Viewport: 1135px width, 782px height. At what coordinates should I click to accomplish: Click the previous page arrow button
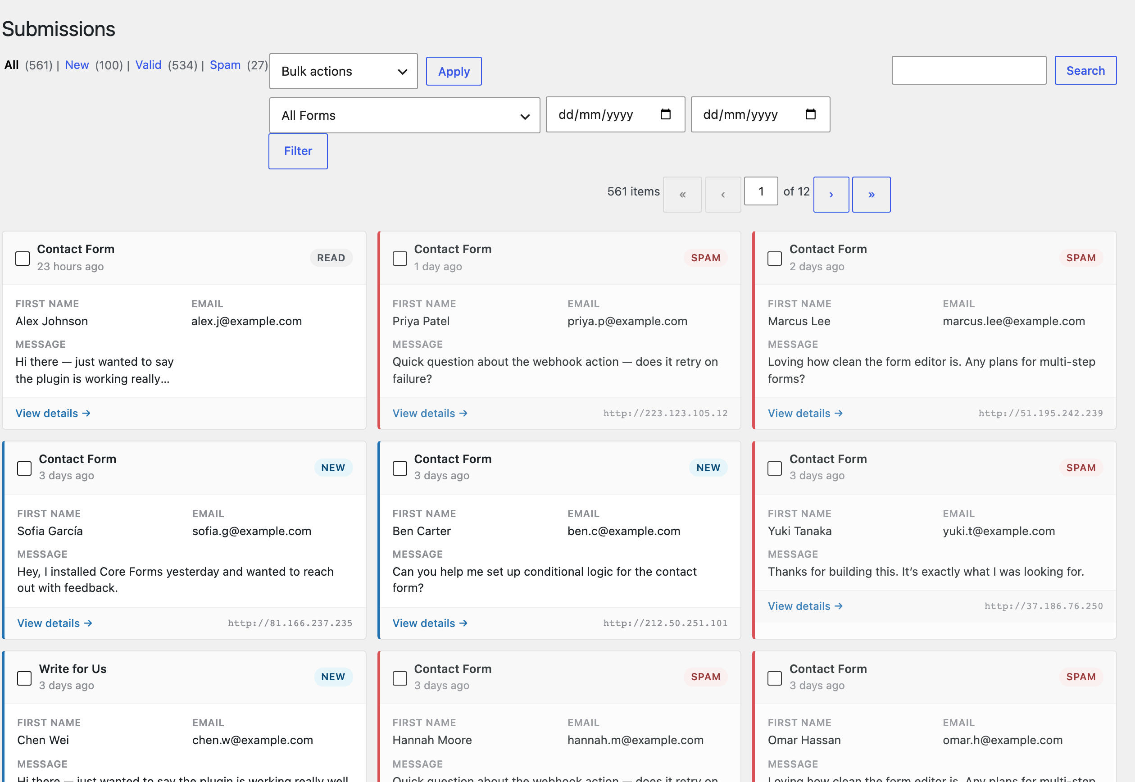722,195
